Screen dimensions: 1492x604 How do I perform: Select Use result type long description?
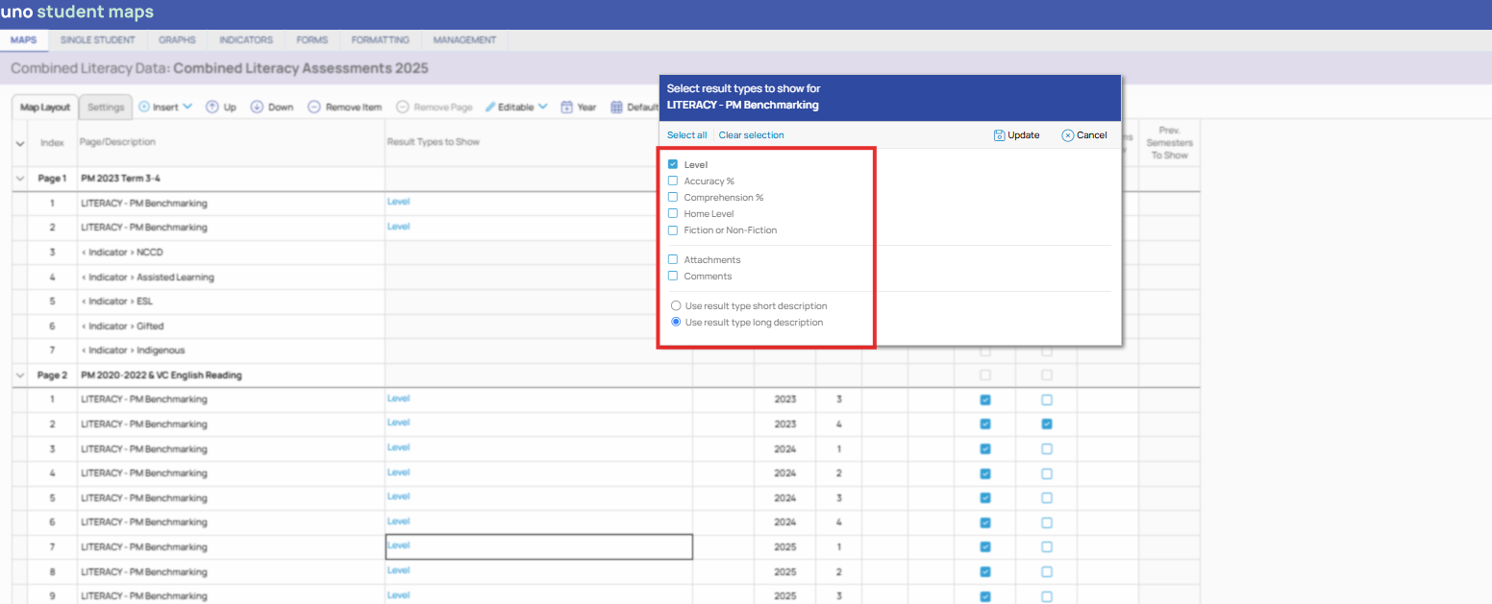click(x=676, y=322)
